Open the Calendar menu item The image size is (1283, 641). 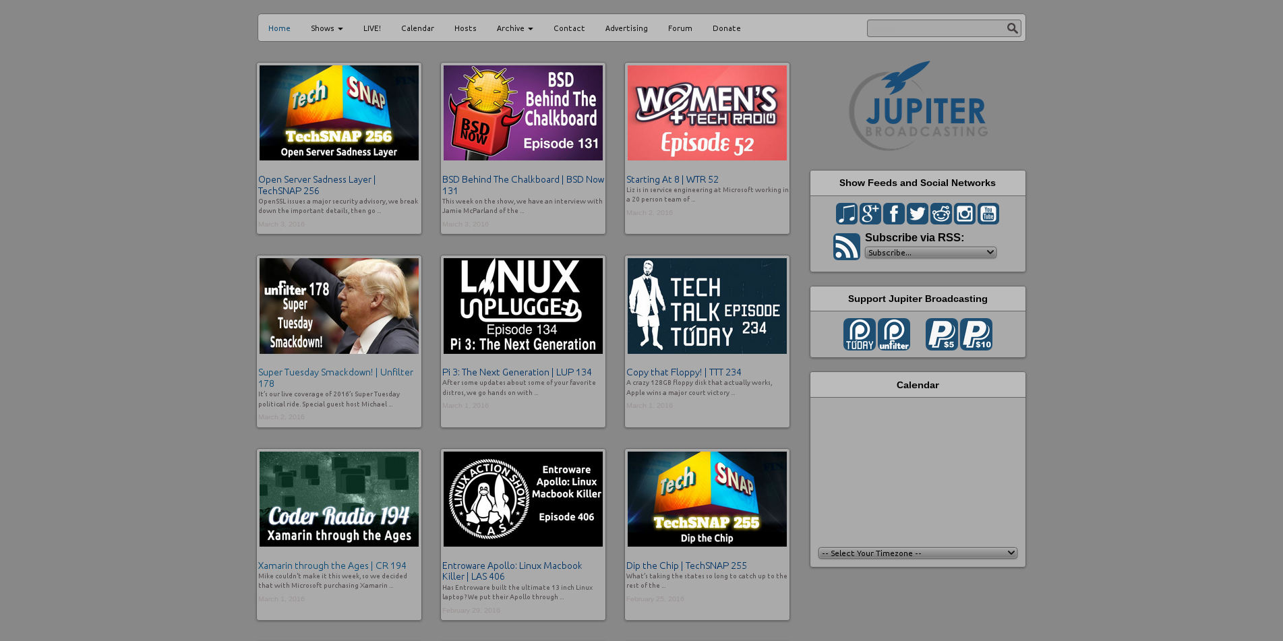pyautogui.click(x=417, y=28)
